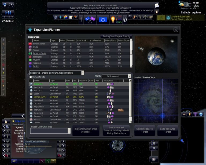Viewport: 206px width, 165px height.
Task: Click the galaxy view zoom icon
Action: (x=154, y=159)
